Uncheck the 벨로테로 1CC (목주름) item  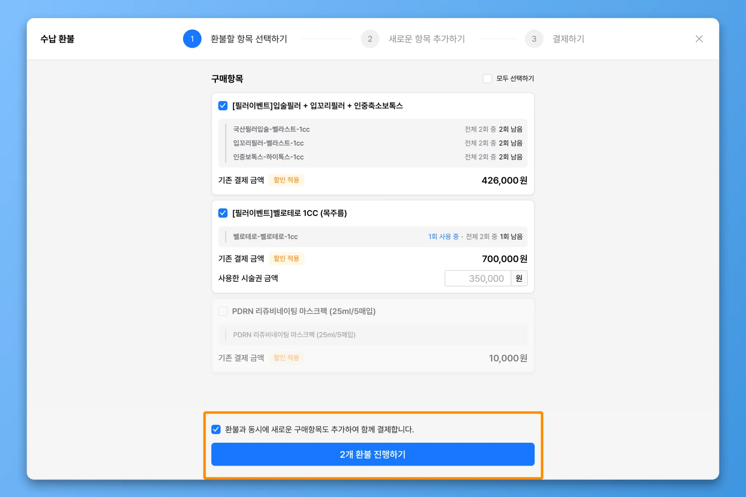pos(223,213)
